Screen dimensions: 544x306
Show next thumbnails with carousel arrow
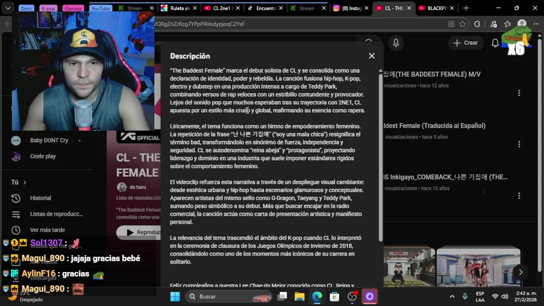point(521,272)
